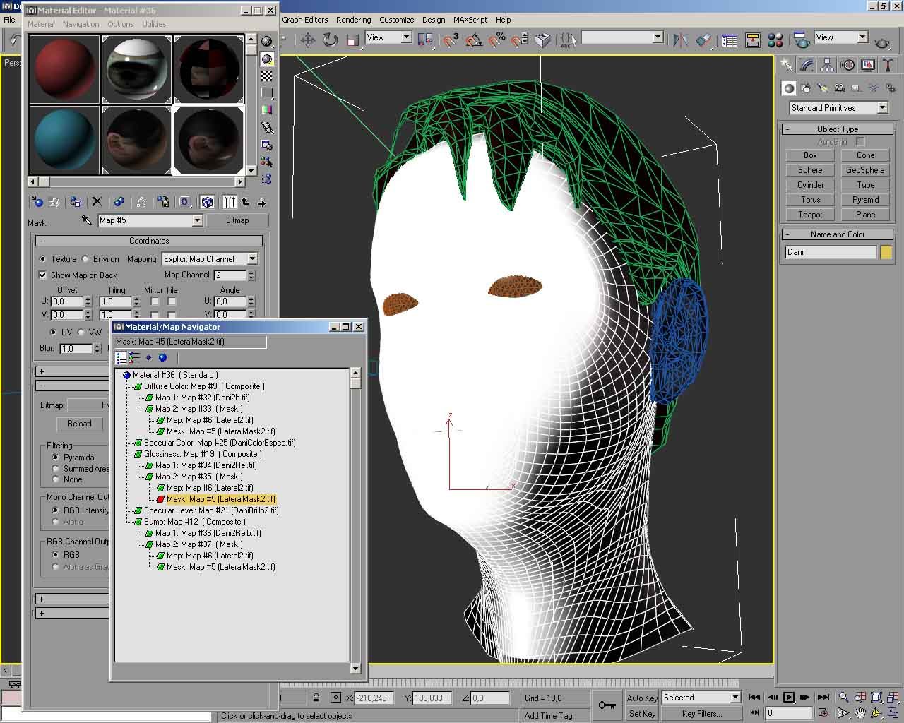The width and height of the screenshot is (904, 723).
Task: Click eyedropper Pick Material icon next to Mask
Action: 86,221
